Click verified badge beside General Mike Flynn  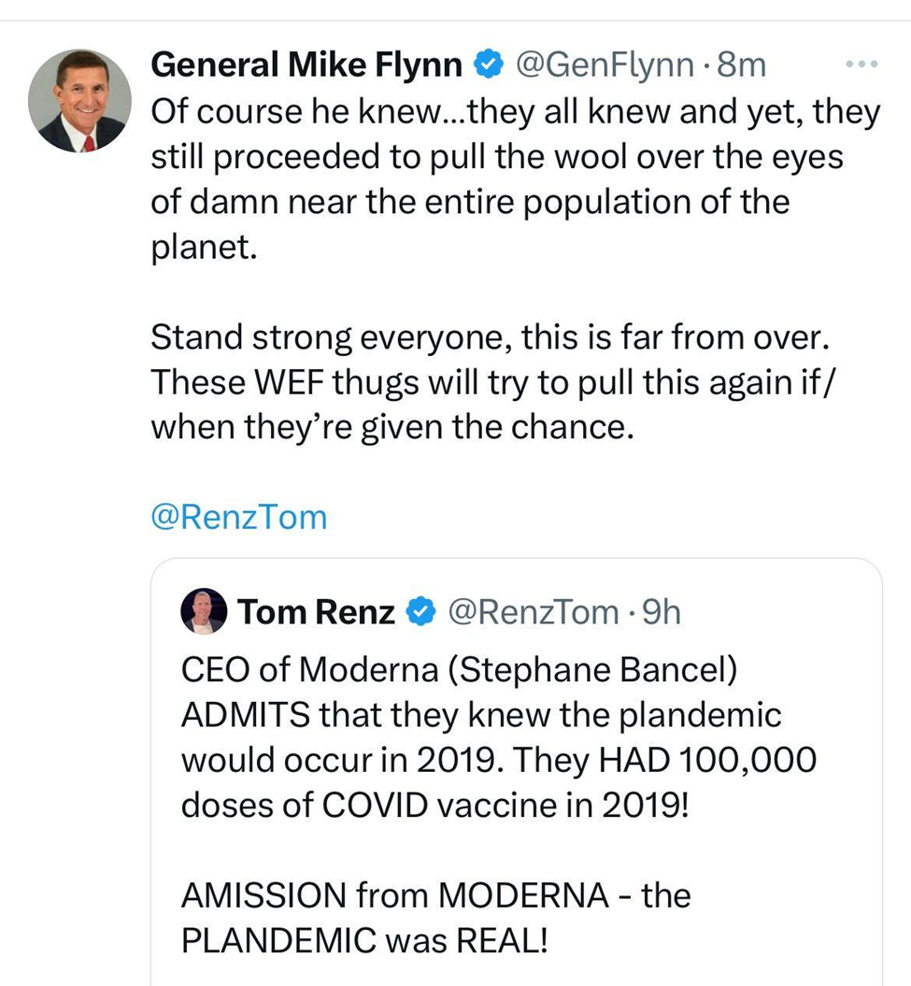coord(487,64)
